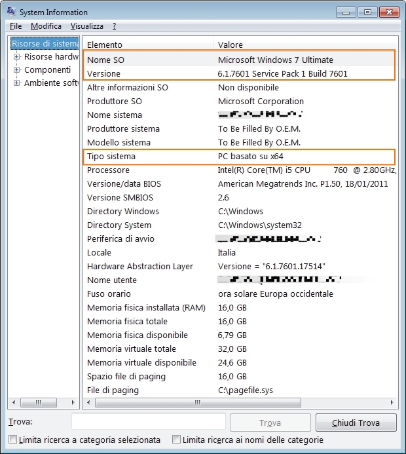
Task: Click the C:\pagefile.sys value
Action: 246,390
